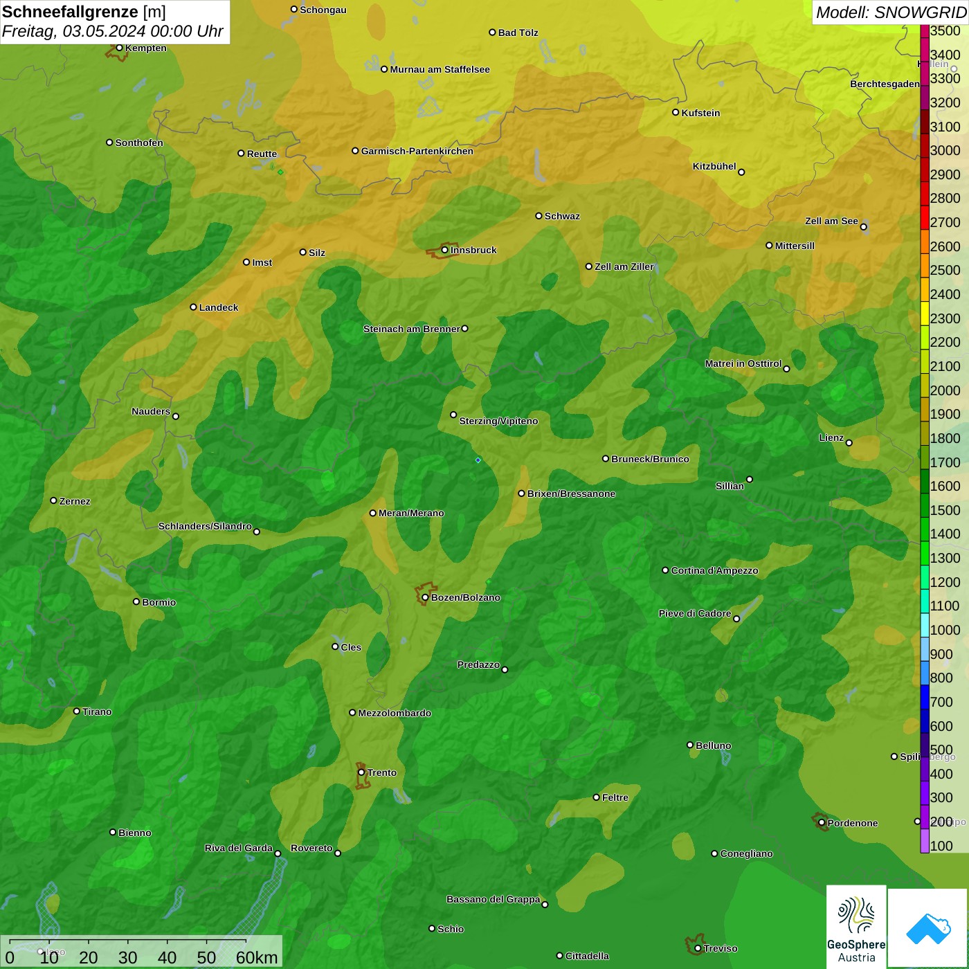Click the Kitzbühel marker dot
The image size is (969, 969).
click(x=741, y=172)
